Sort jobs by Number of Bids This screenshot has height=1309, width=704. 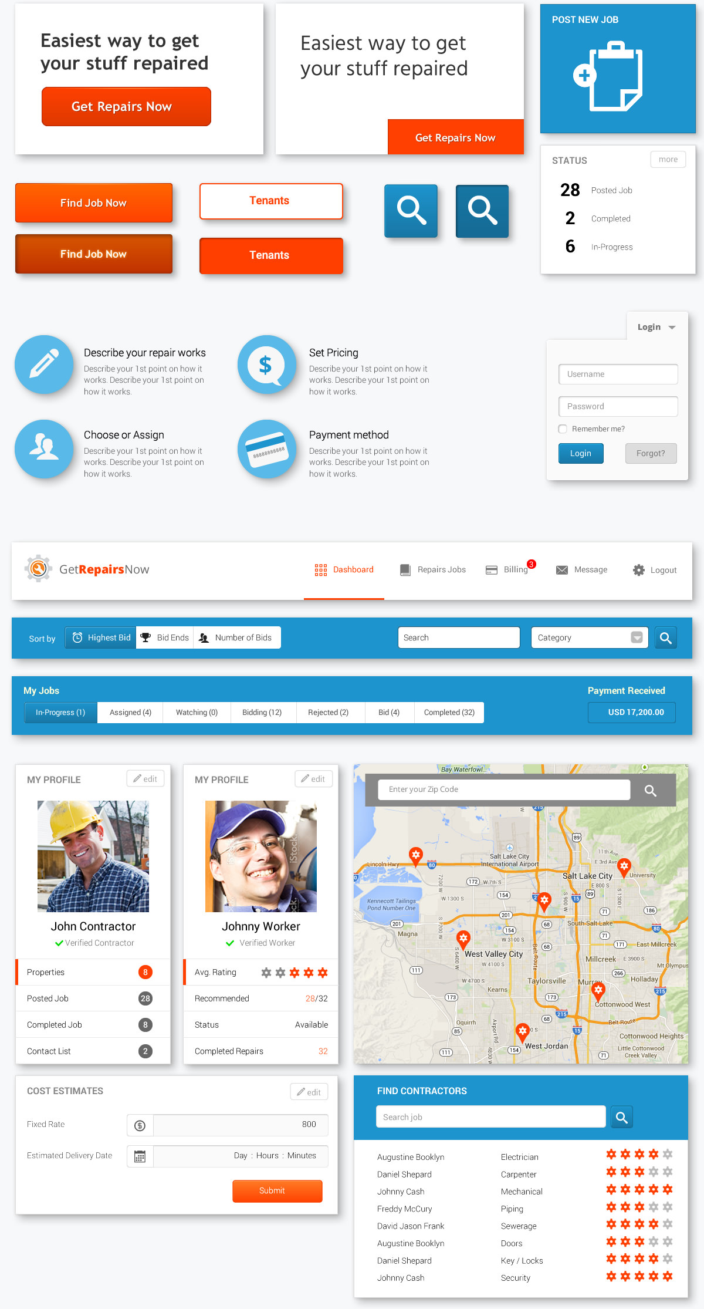coord(236,637)
